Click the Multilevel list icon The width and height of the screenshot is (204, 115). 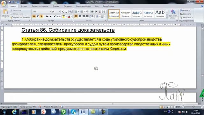[87, 12]
